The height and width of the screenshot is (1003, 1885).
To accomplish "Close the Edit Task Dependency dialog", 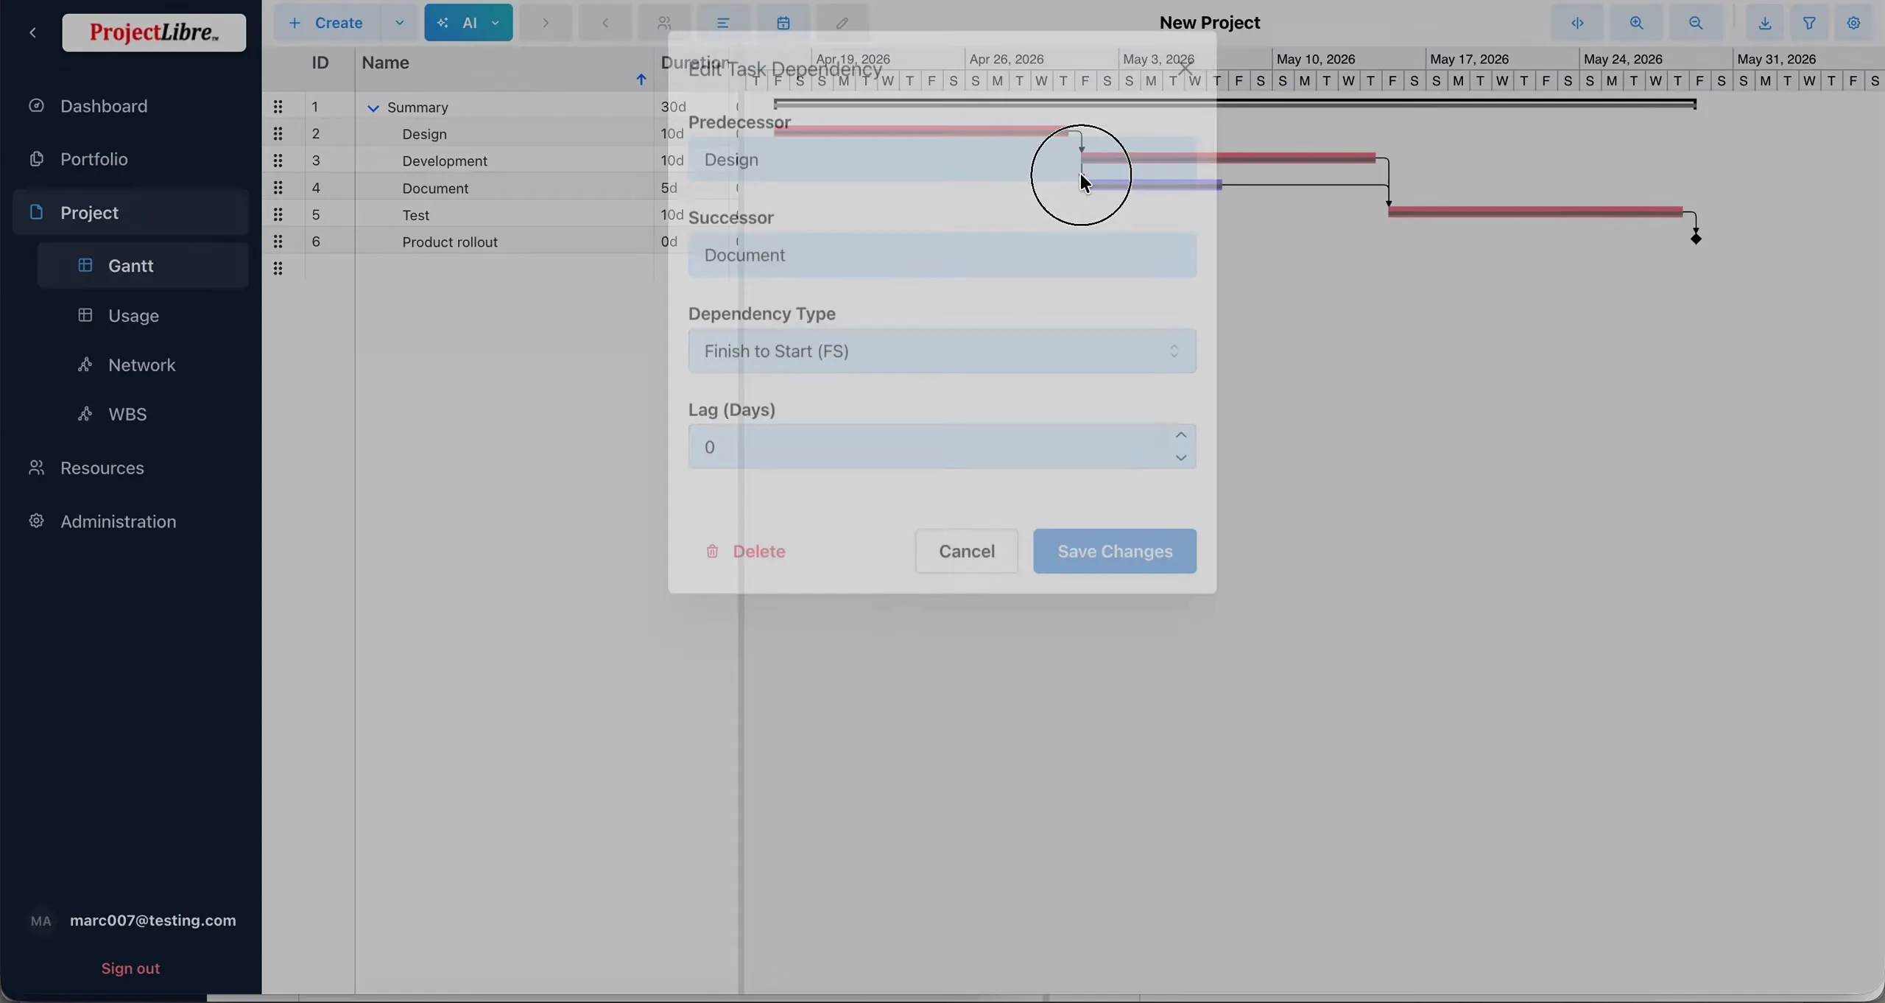I will [1185, 68].
